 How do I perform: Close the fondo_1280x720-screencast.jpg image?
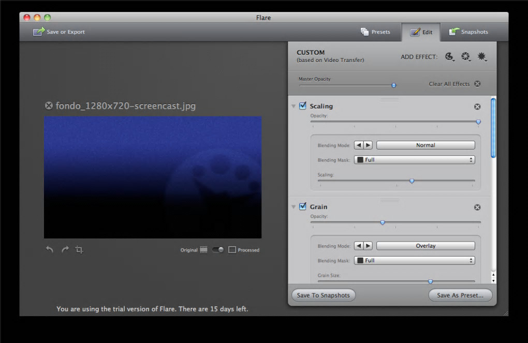[49, 106]
